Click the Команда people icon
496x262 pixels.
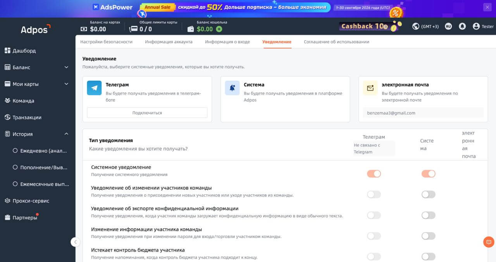[7, 100]
